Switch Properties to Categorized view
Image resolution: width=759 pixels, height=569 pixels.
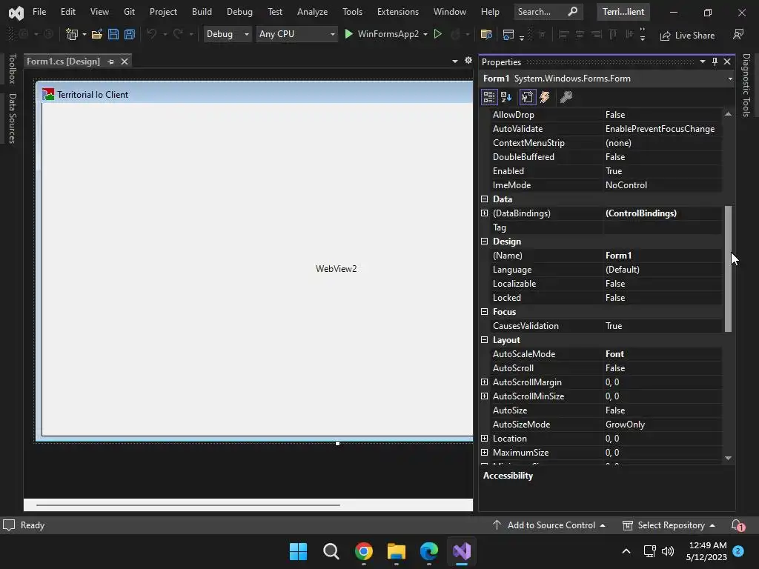[x=489, y=97]
